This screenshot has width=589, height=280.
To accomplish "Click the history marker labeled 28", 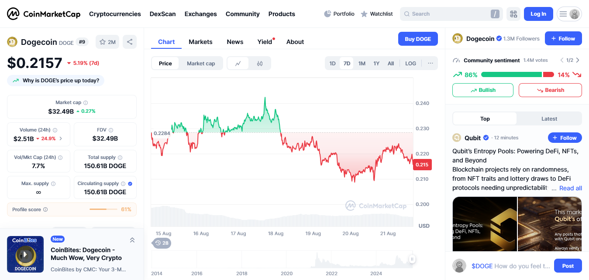I will 162,243.
